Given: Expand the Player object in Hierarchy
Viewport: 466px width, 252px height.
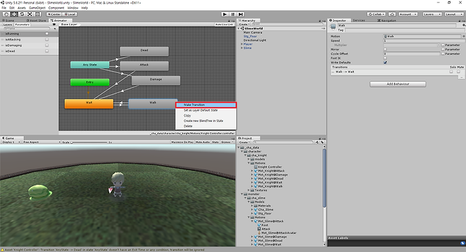Looking at the screenshot, I should [x=241, y=44].
